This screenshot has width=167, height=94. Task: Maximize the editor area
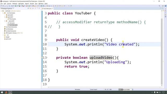coord(162,8)
